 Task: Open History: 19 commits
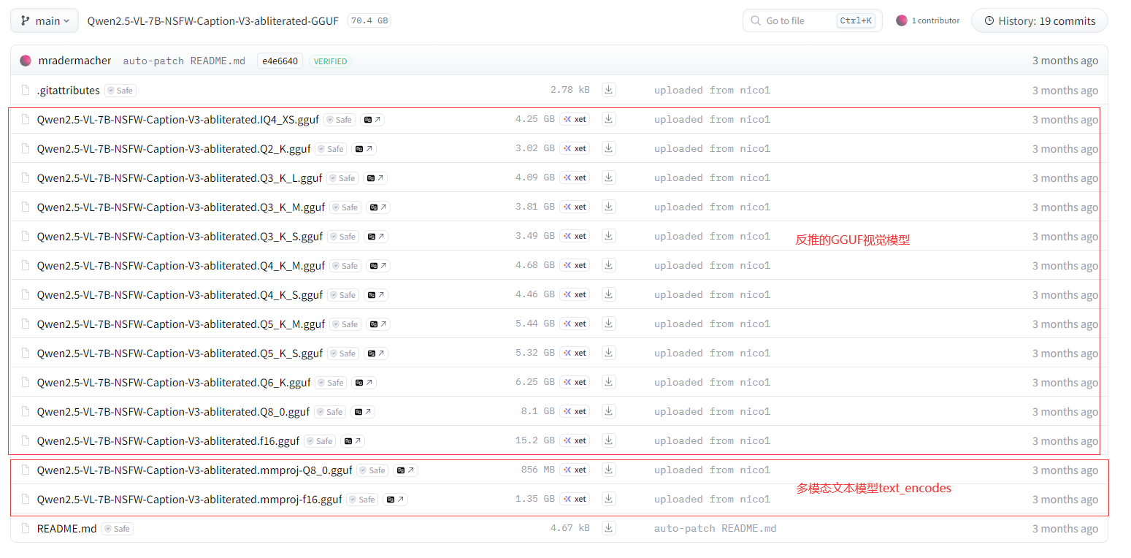click(1039, 21)
